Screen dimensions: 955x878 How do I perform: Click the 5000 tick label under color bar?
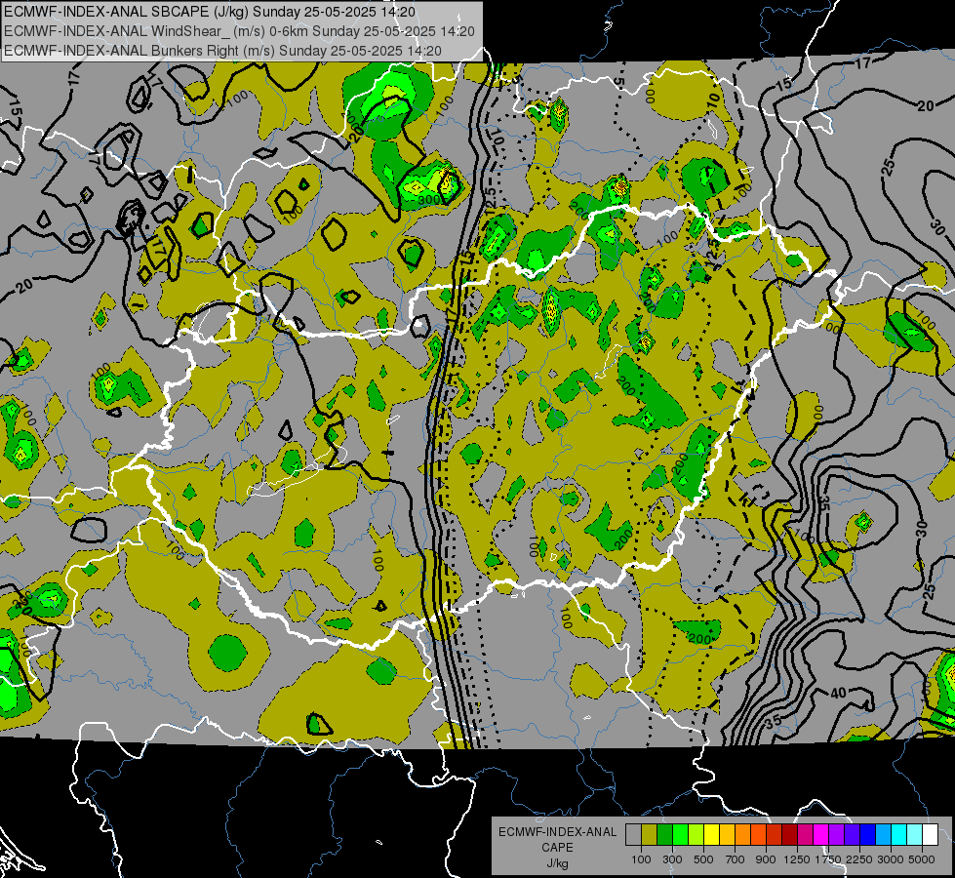922,859
